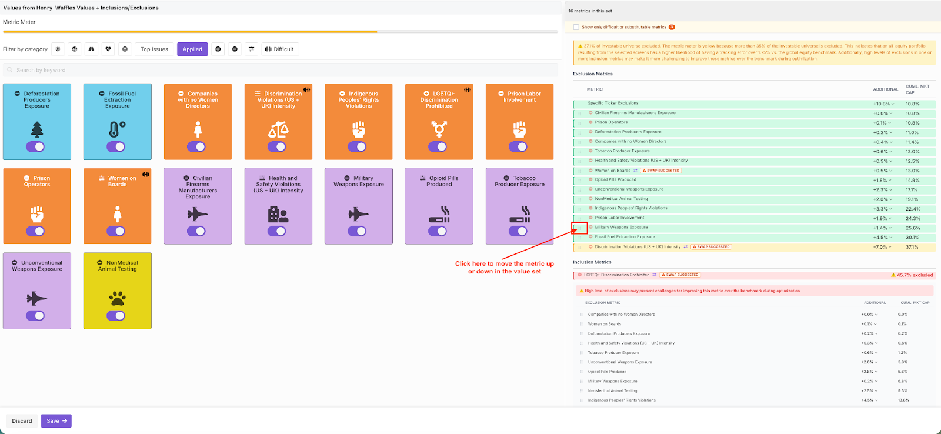Click drag handle for Military Weapons Exposure
The image size is (941, 434).
pos(579,228)
